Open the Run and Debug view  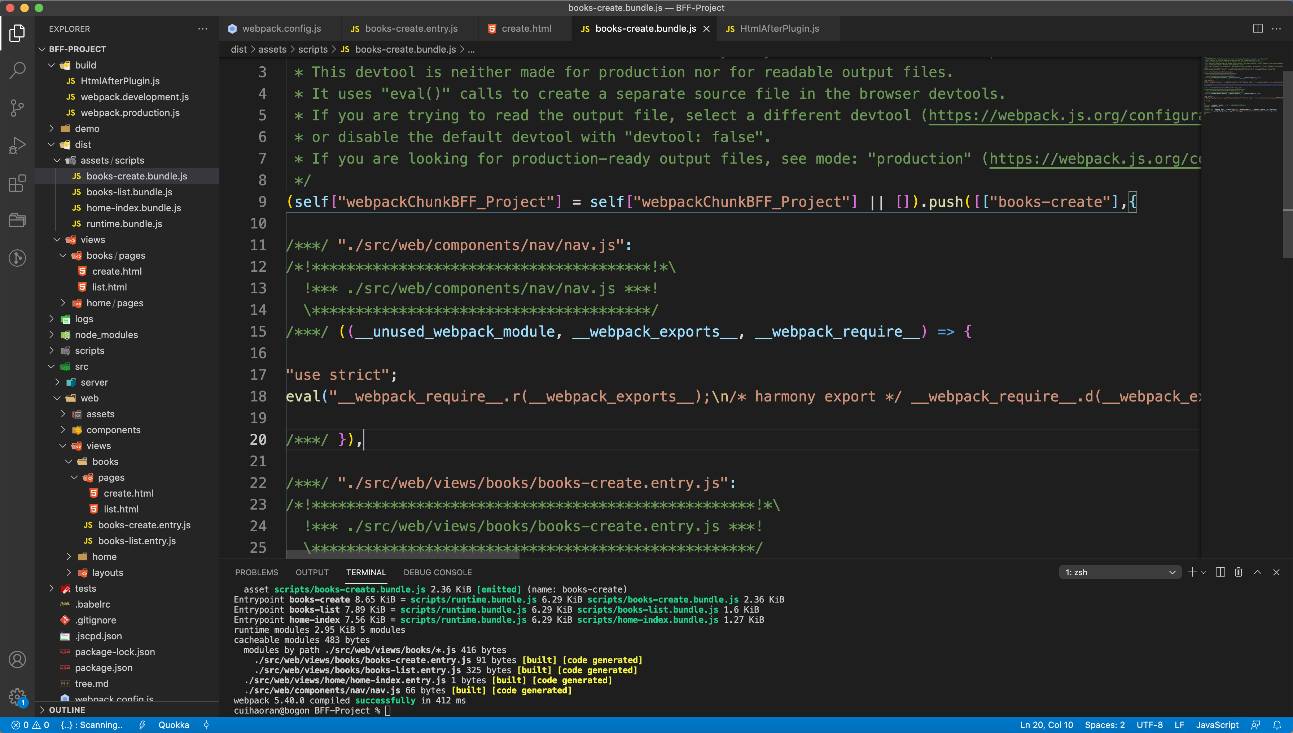click(x=17, y=146)
